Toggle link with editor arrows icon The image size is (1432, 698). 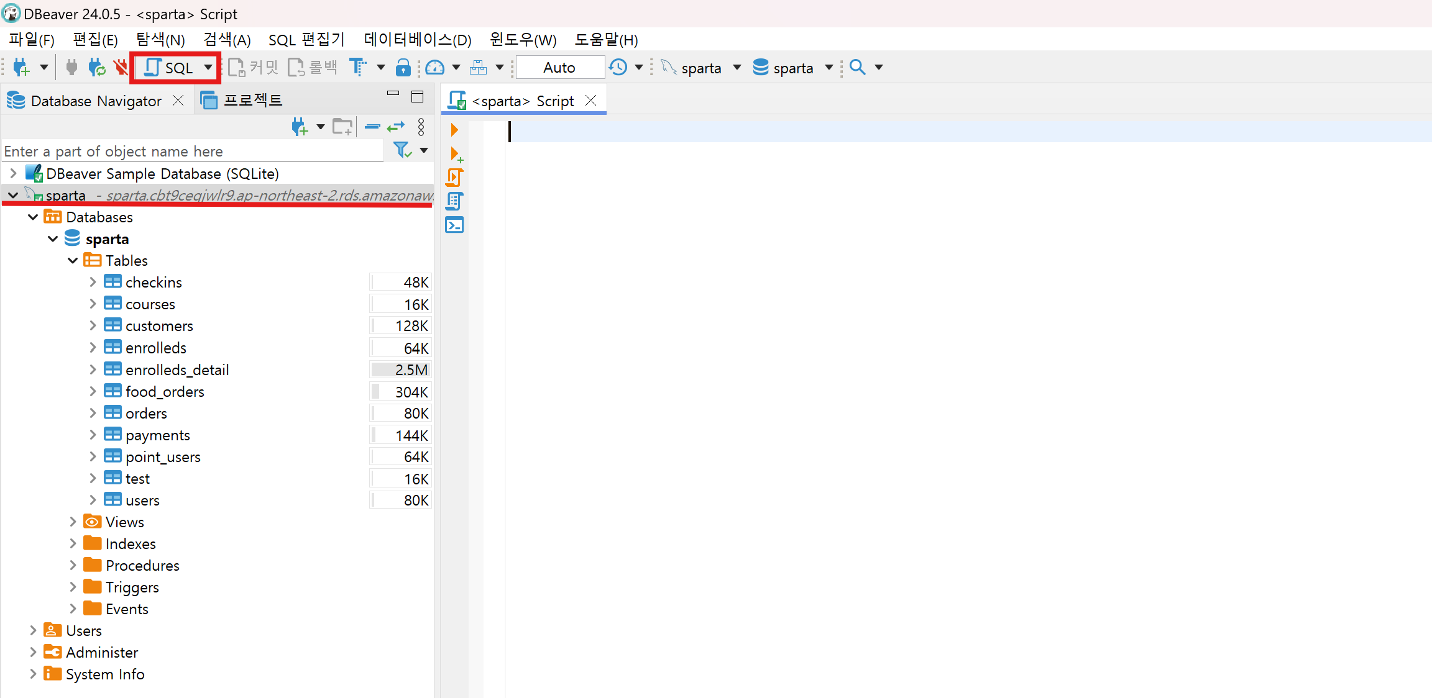tap(395, 127)
